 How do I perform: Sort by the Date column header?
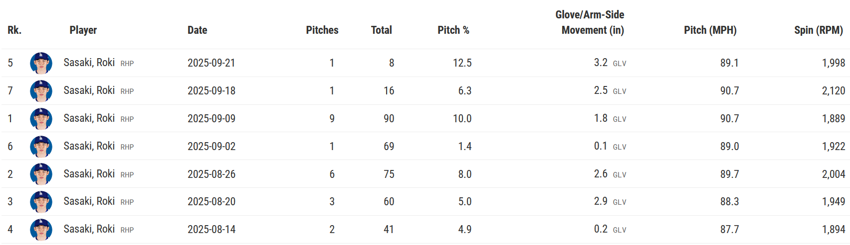[x=197, y=30]
